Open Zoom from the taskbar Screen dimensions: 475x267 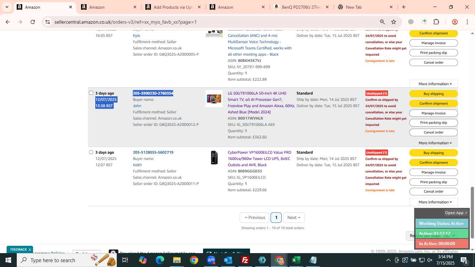[211, 260]
